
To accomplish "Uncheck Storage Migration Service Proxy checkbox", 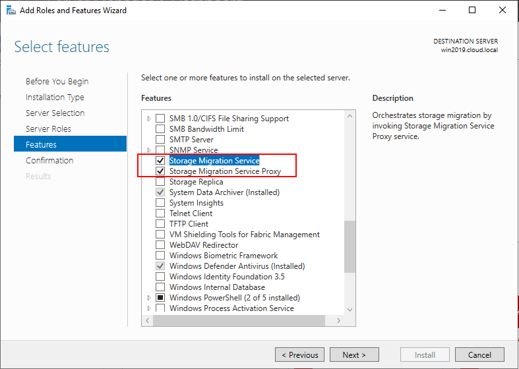I will pos(160,171).
